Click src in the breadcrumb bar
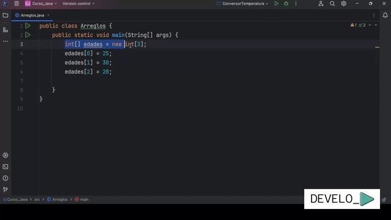This screenshot has height=220, width=391. point(37,200)
